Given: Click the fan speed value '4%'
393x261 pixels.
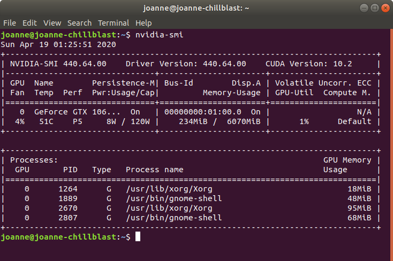Looking at the screenshot, I should point(20,122).
